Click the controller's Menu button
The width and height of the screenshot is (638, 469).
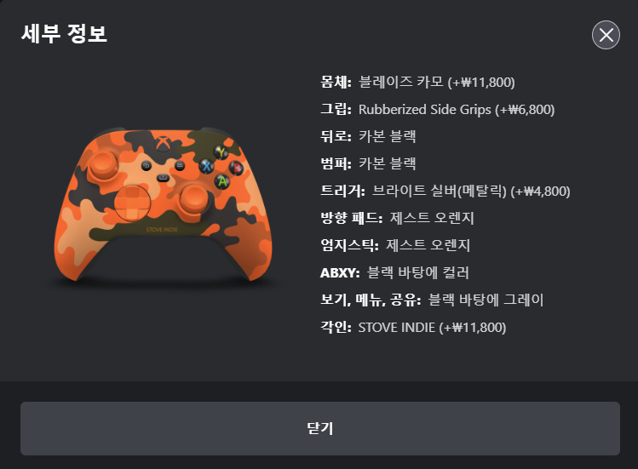point(180,165)
